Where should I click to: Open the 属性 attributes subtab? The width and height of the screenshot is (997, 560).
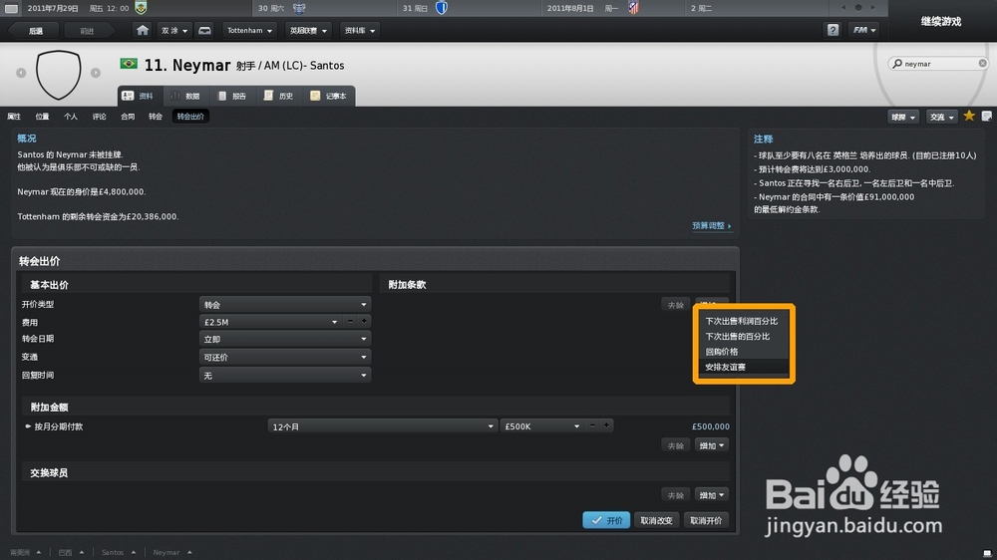[14, 117]
